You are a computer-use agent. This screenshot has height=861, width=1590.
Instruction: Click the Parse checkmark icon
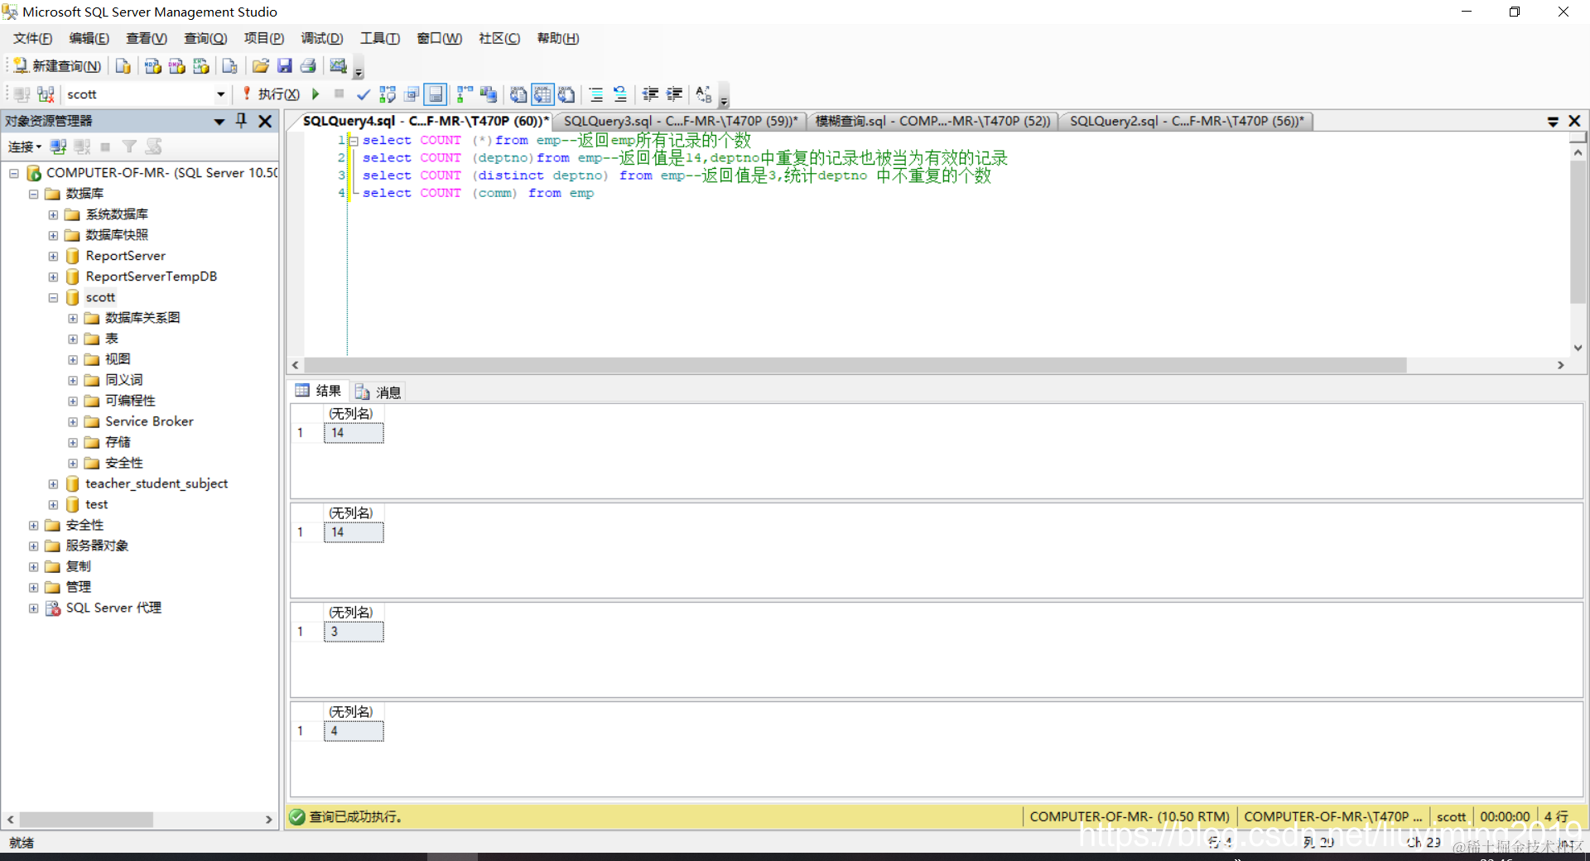pyautogui.click(x=363, y=94)
